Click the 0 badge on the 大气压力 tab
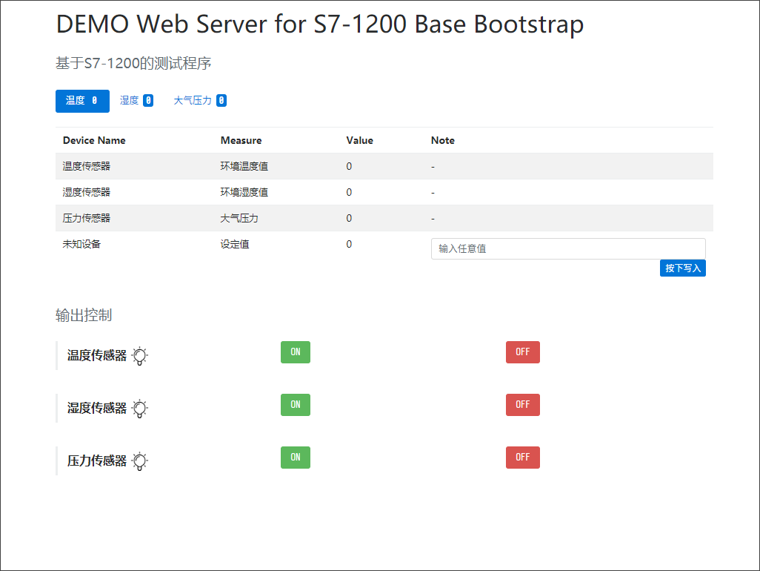Image resolution: width=760 pixels, height=571 pixels. (x=221, y=100)
